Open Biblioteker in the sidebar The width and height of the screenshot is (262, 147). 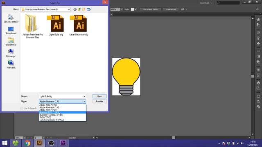click(x=11, y=42)
